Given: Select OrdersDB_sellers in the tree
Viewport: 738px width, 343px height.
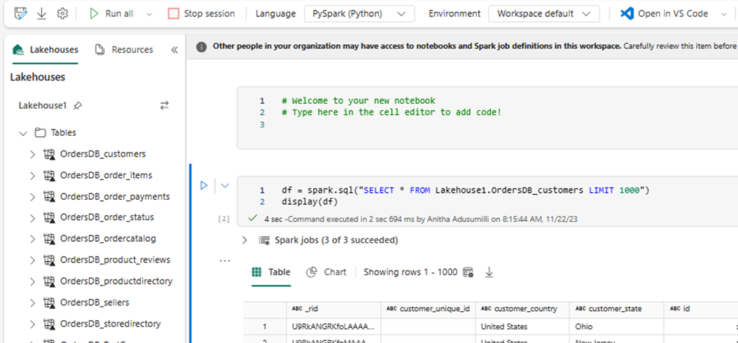Looking at the screenshot, I should pyautogui.click(x=95, y=302).
